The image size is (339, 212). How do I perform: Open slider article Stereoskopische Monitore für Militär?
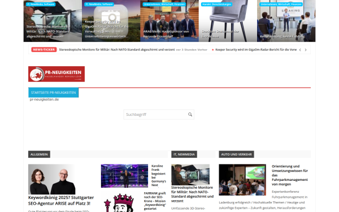[x=48, y=31]
